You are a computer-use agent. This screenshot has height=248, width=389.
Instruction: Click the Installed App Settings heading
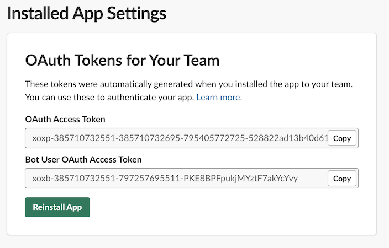(87, 14)
